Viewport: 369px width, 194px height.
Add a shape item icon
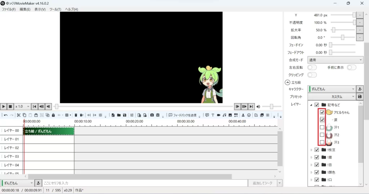coord(236,115)
